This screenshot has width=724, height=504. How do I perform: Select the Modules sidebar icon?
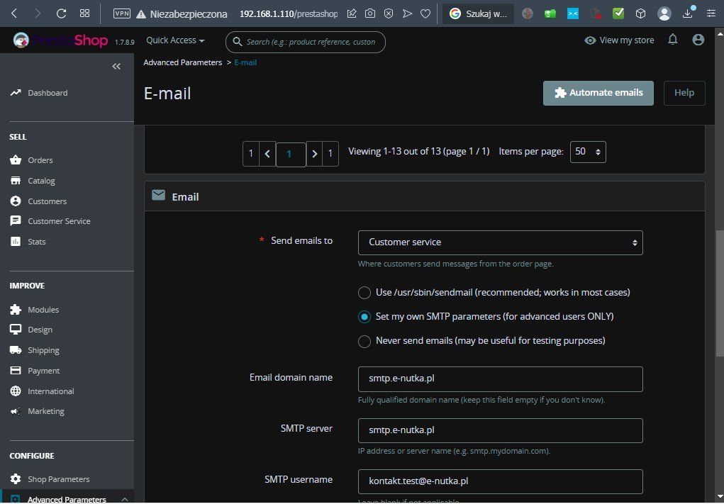click(14, 310)
